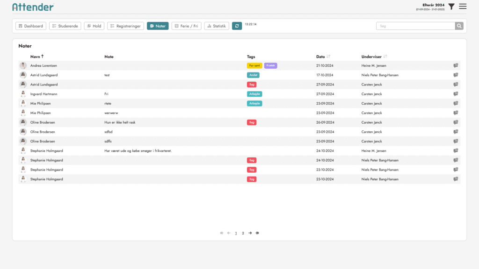Click the refresh button in toolbar

coord(237,26)
